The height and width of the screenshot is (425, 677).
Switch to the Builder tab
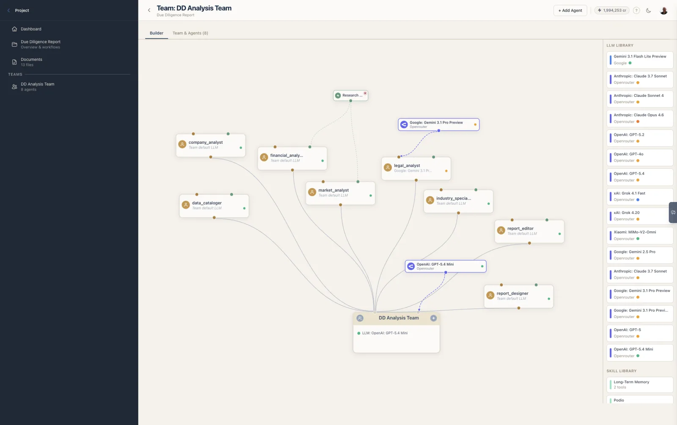157,33
